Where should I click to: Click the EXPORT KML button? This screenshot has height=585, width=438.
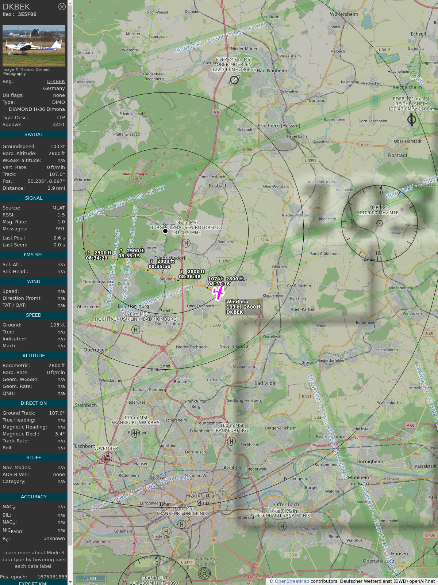click(33, 583)
